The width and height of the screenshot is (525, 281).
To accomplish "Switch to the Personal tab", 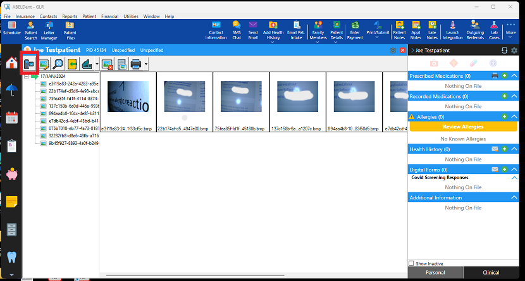I will 435,272.
